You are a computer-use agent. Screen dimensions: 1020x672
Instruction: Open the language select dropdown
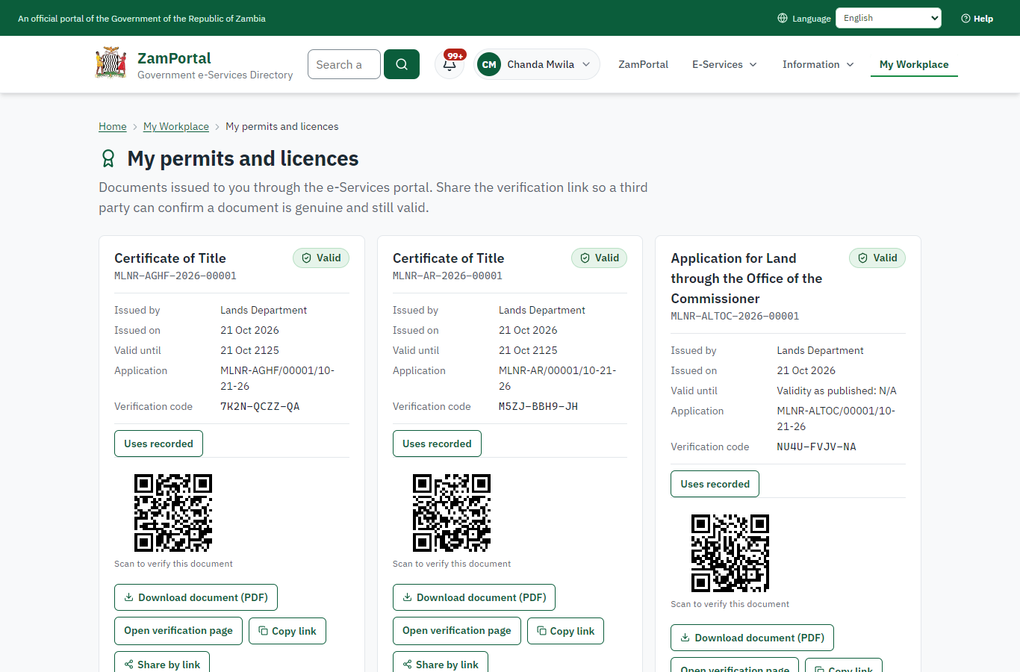coord(889,18)
